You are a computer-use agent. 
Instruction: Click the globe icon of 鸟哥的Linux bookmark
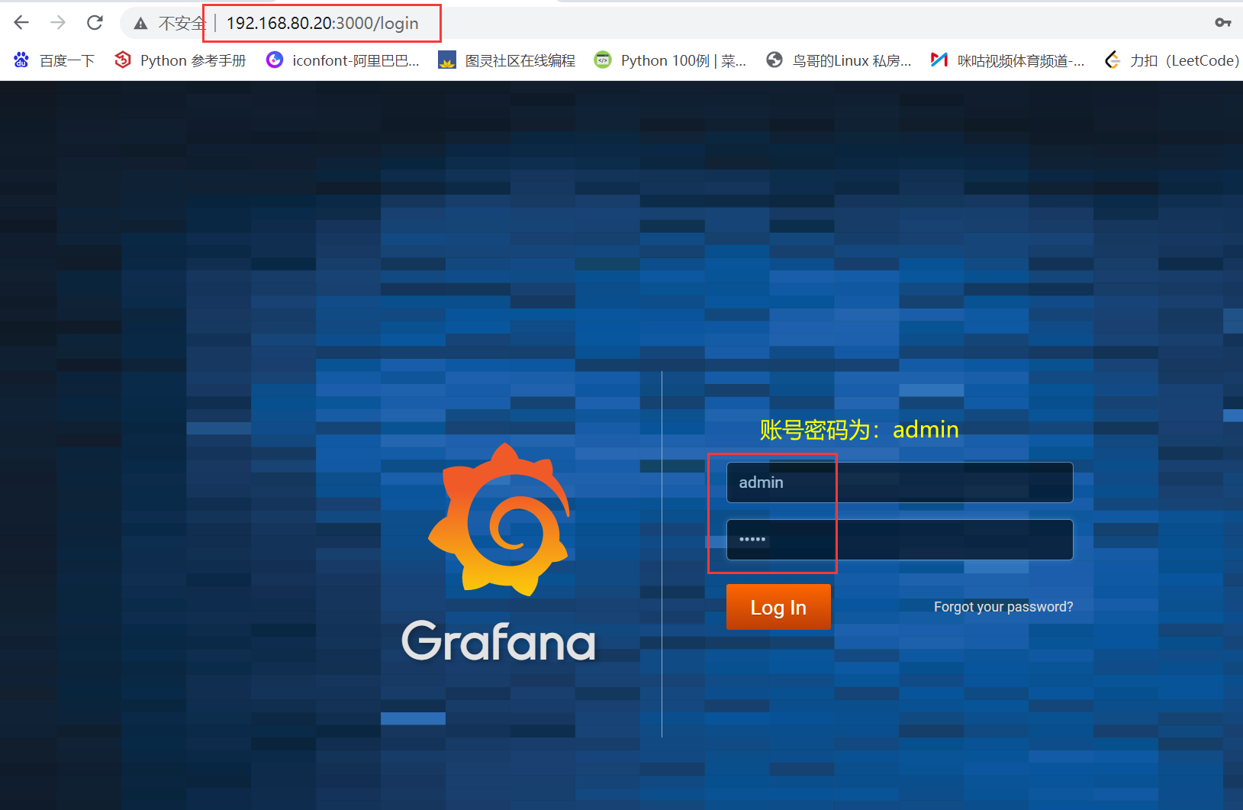pos(774,60)
